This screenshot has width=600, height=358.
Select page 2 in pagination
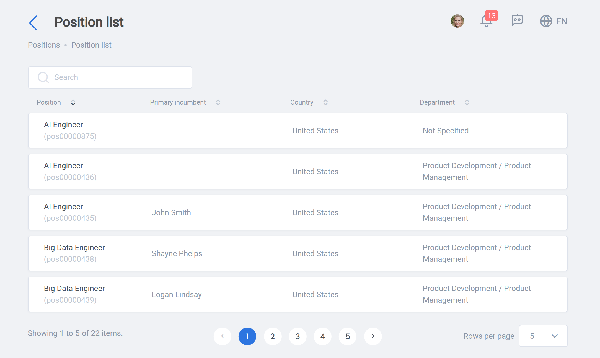click(273, 336)
